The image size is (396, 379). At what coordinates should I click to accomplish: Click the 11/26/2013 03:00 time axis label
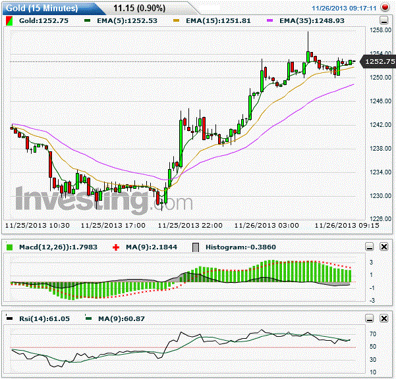click(267, 226)
